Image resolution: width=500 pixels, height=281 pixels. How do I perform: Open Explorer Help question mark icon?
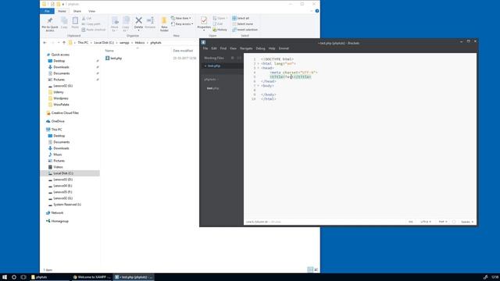[x=317, y=11]
